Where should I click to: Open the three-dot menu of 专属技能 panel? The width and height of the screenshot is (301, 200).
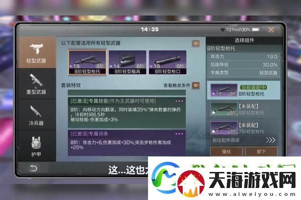(x=179, y=101)
